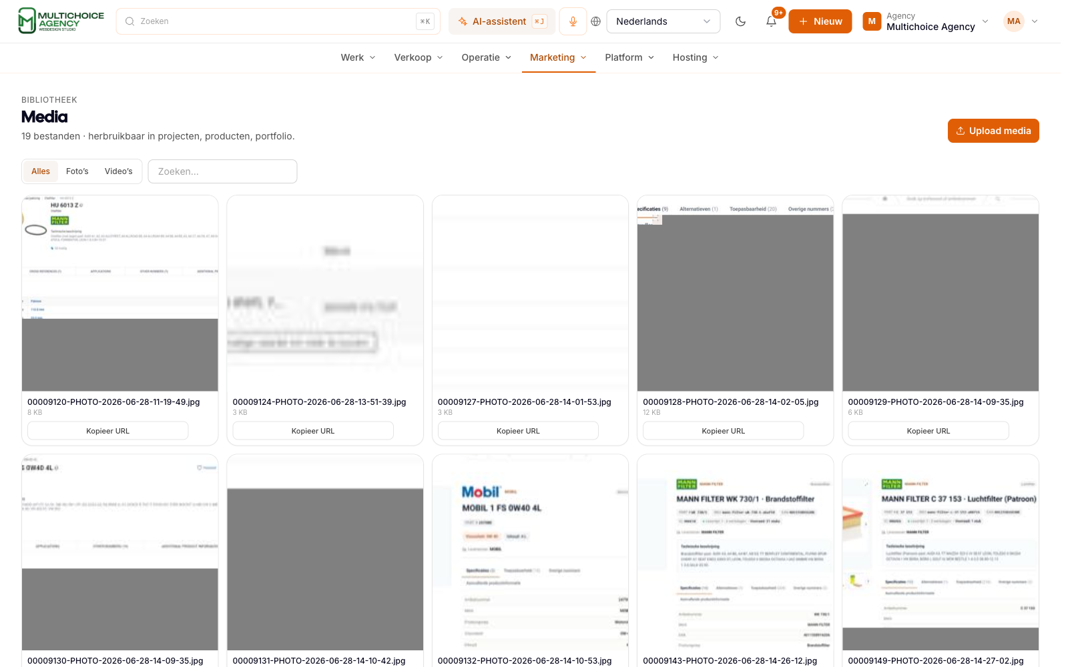Open thumbnail of 00009128-PHOTO image

click(736, 293)
